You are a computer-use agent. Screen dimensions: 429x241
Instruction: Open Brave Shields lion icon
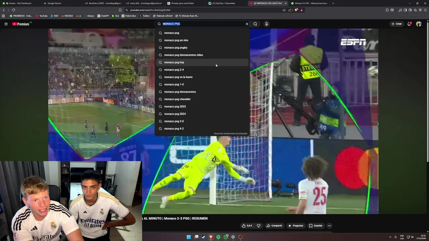pos(296,10)
